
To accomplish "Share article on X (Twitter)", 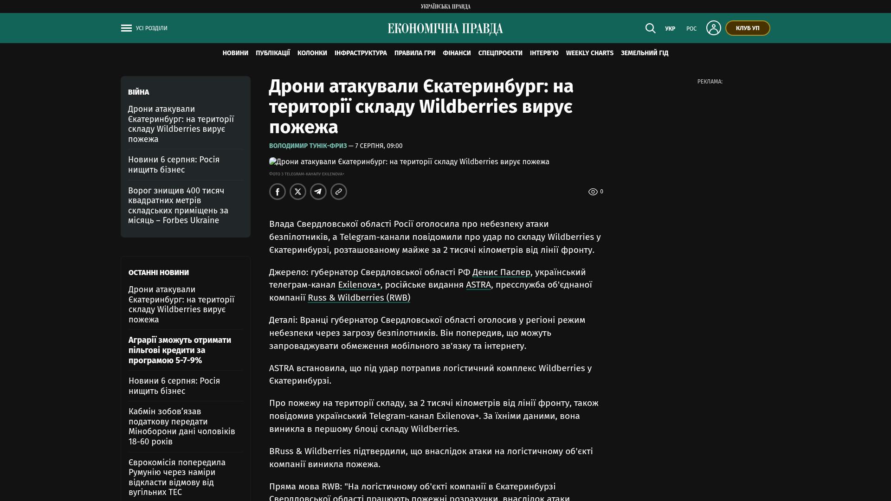I will [298, 192].
